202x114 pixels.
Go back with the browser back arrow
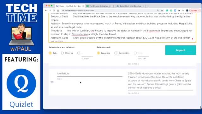[46, 10]
